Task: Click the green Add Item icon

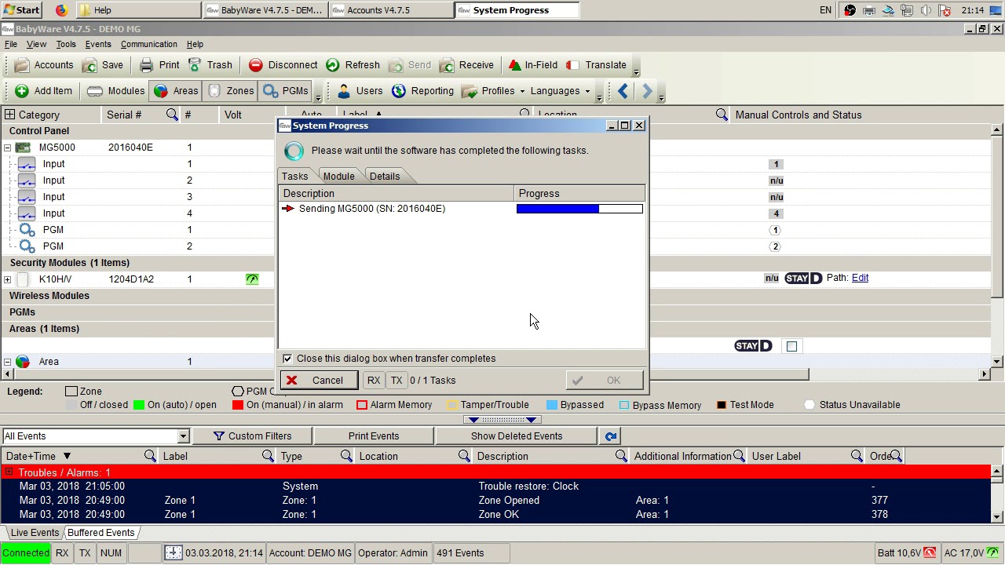Action: 21,91
